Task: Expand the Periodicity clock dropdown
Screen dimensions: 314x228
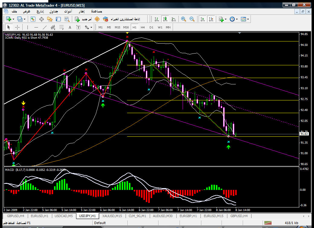Action: click(237, 19)
